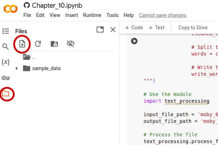Close the Files panel with X
218x145 pixels.
click(113, 29)
